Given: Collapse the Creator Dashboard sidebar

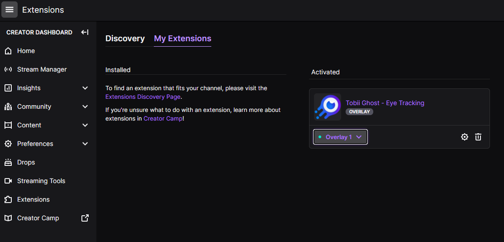Looking at the screenshot, I should [85, 32].
